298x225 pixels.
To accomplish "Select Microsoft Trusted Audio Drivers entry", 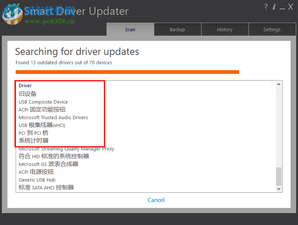I will 53,117.
